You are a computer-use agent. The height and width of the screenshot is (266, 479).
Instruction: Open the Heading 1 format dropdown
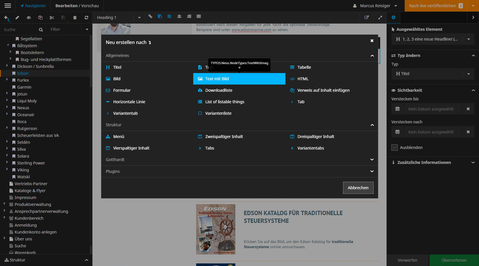pos(139,18)
